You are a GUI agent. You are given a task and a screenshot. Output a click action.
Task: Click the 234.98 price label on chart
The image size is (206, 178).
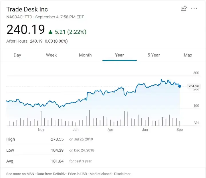194,86
